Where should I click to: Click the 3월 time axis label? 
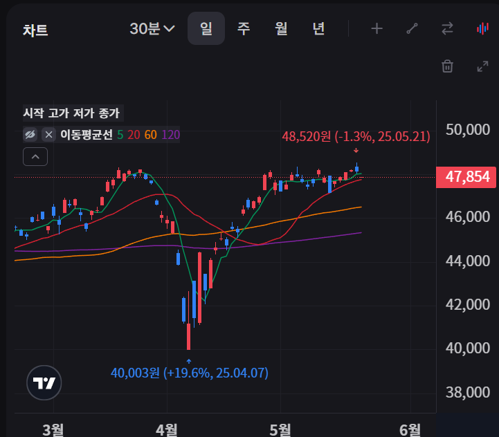pyautogui.click(x=53, y=429)
